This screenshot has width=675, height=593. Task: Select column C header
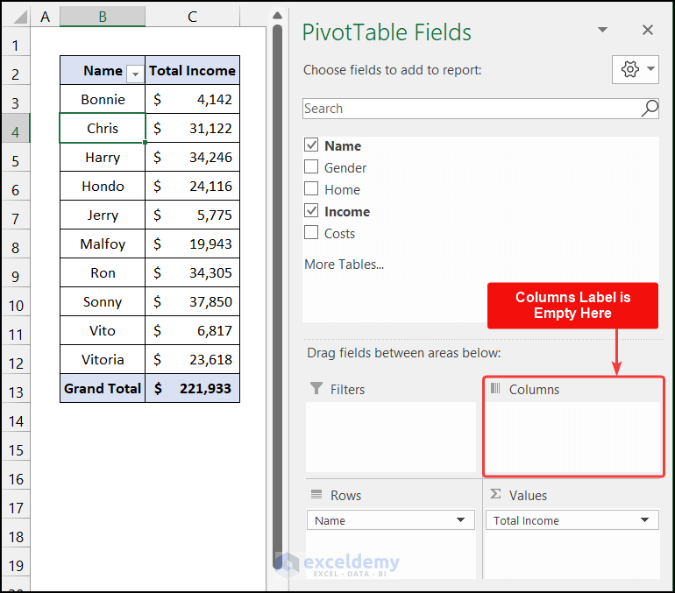(x=193, y=17)
